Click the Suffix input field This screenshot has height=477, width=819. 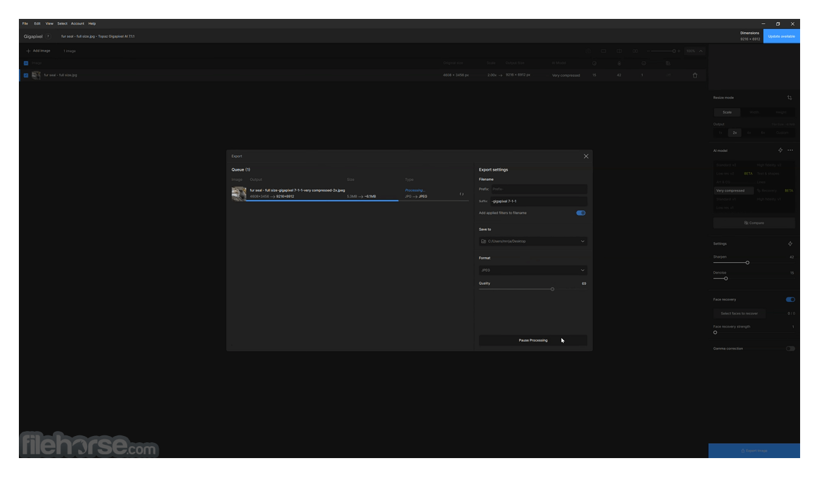tap(539, 202)
